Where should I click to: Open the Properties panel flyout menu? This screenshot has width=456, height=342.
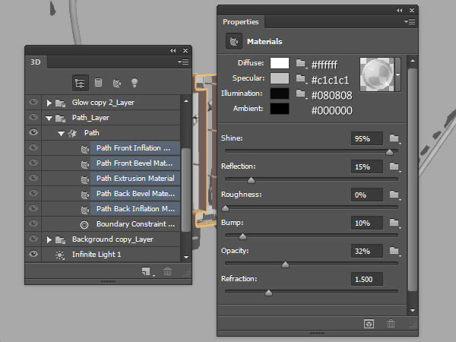point(410,21)
